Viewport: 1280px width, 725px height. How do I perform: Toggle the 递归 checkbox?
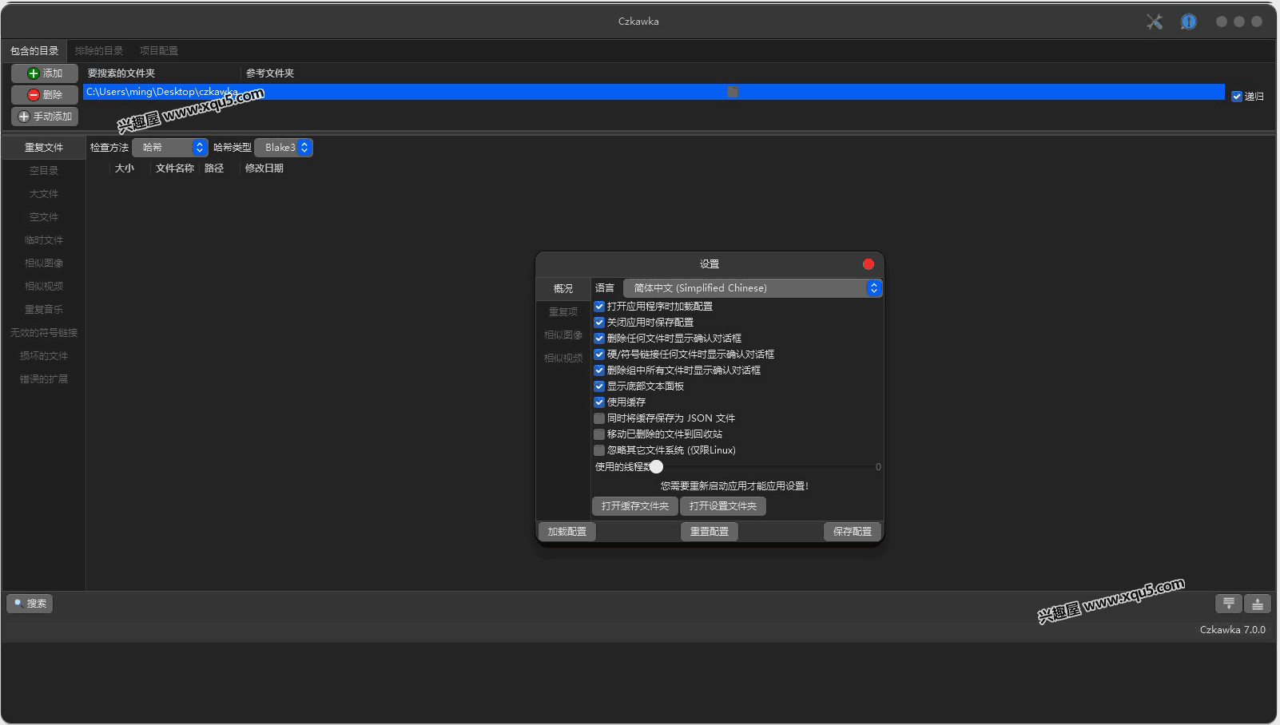[x=1237, y=97]
